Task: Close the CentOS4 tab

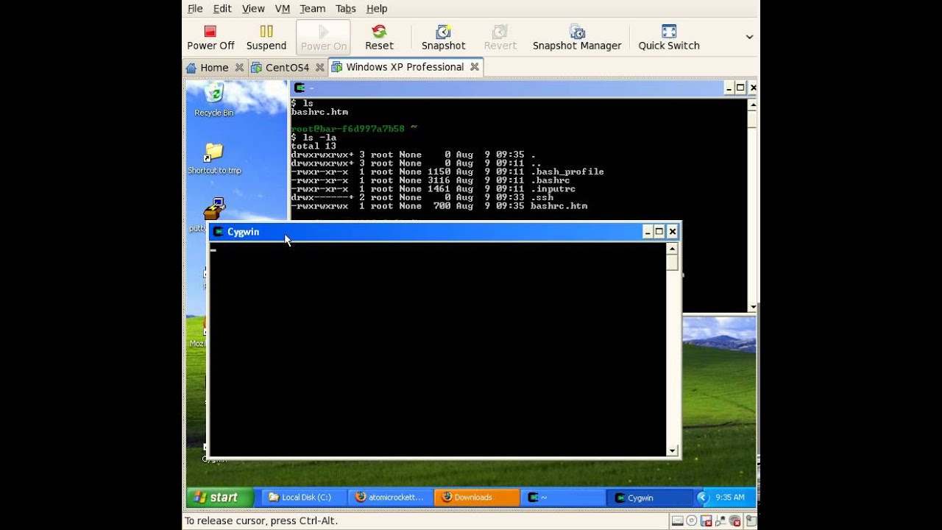Action: click(x=319, y=67)
